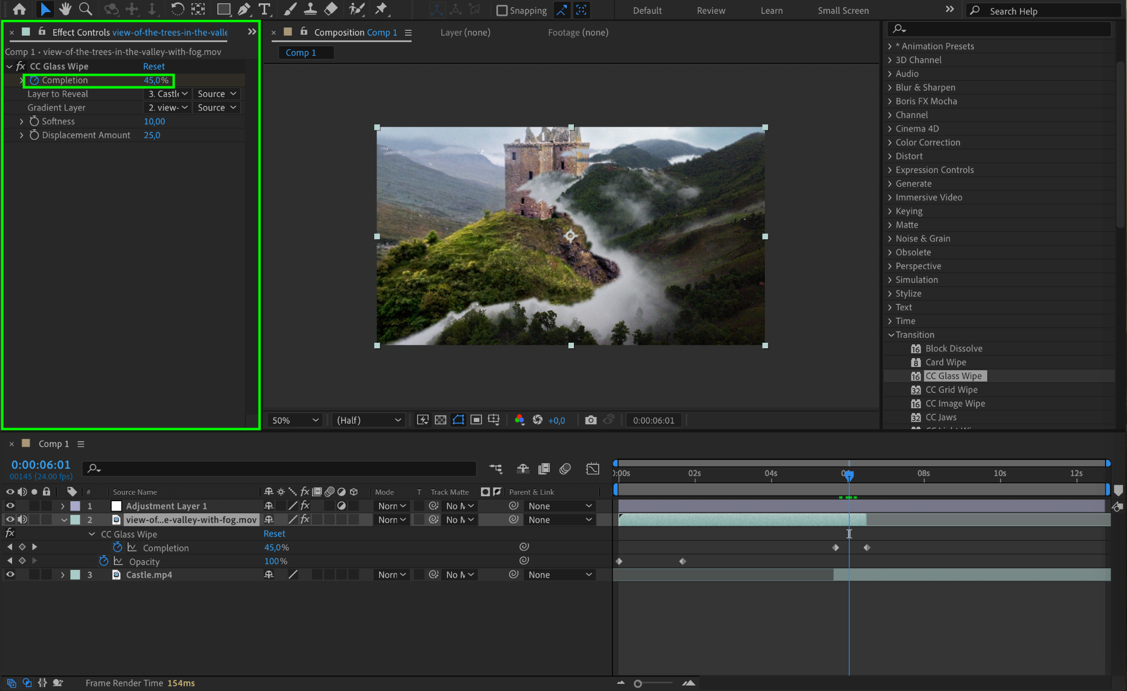Select the Pen tool
The width and height of the screenshot is (1127, 691).
coord(244,9)
